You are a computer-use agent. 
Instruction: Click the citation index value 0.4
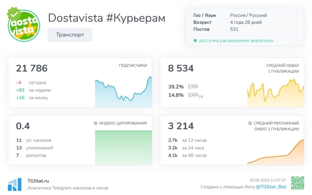click(x=23, y=126)
